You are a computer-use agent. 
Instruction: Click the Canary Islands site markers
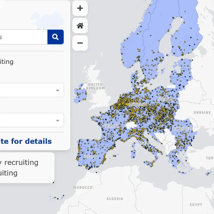click(57, 197)
